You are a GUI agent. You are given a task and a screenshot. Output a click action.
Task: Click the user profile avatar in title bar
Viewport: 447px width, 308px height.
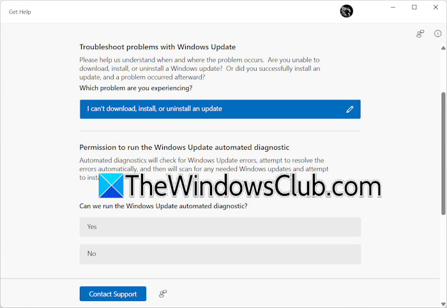[346, 11]
